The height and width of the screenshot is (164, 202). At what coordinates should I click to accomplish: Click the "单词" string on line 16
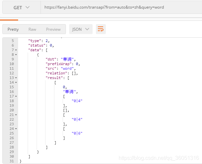70,92
